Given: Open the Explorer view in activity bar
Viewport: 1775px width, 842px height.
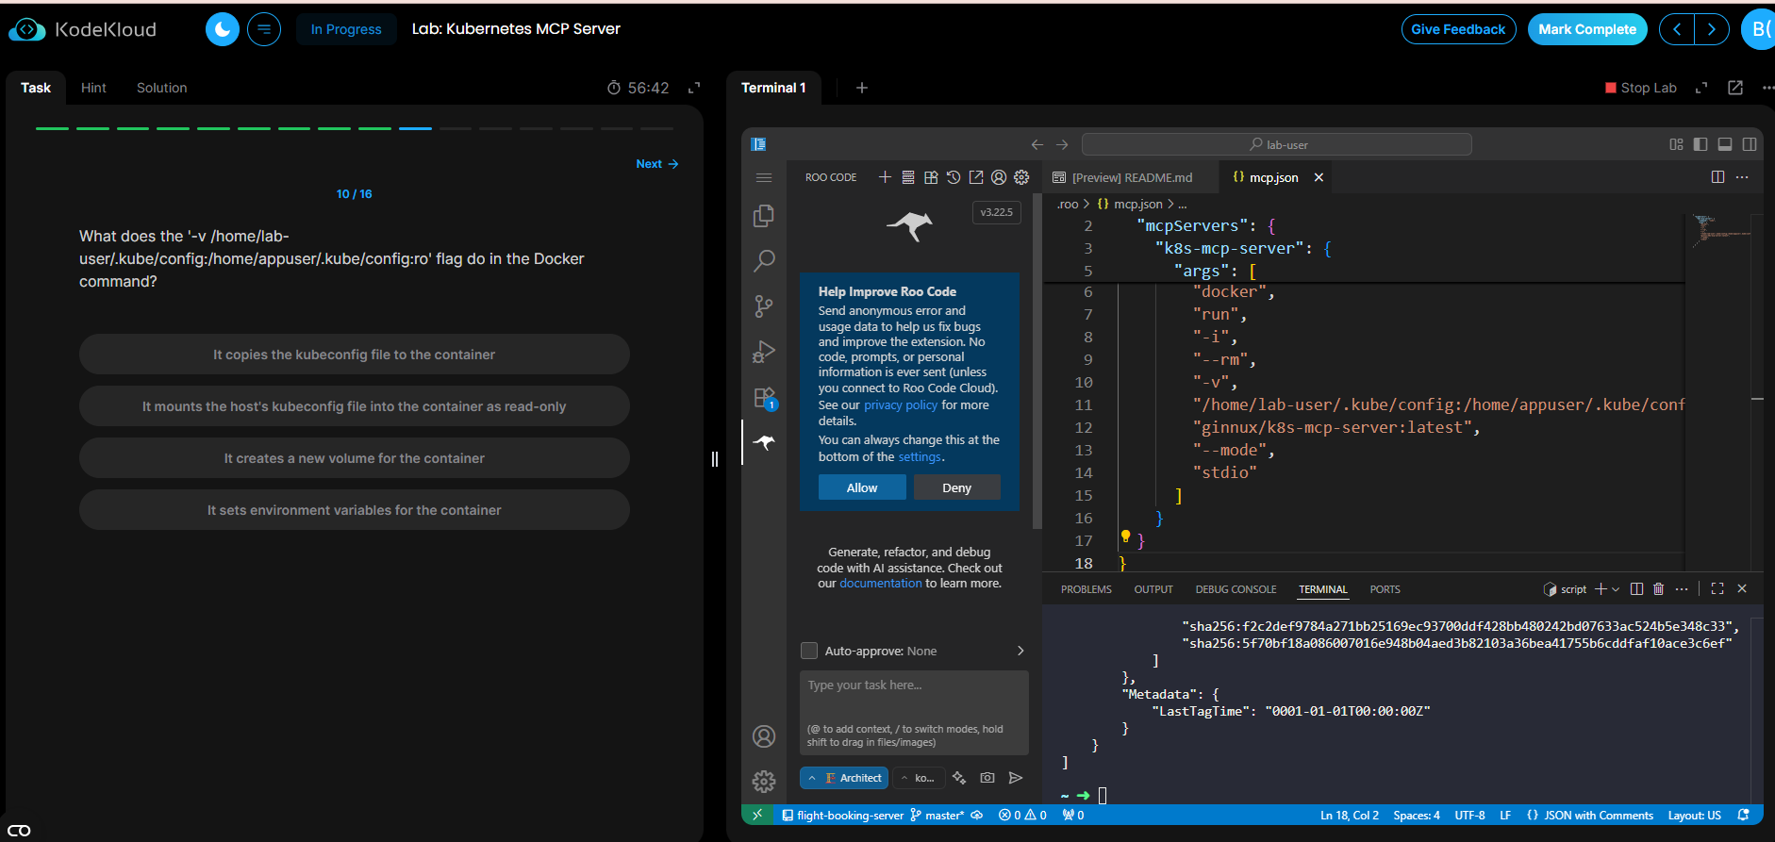Looking at the screenshot, I should 764,216.
